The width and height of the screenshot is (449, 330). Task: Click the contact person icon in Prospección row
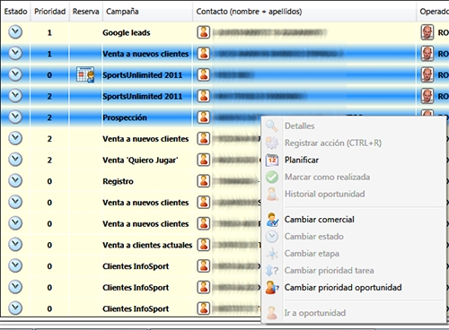204,117
